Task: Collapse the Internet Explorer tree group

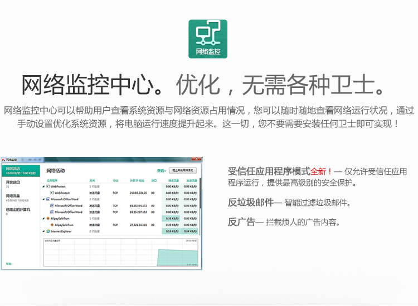Action: (x=44, y=231)
